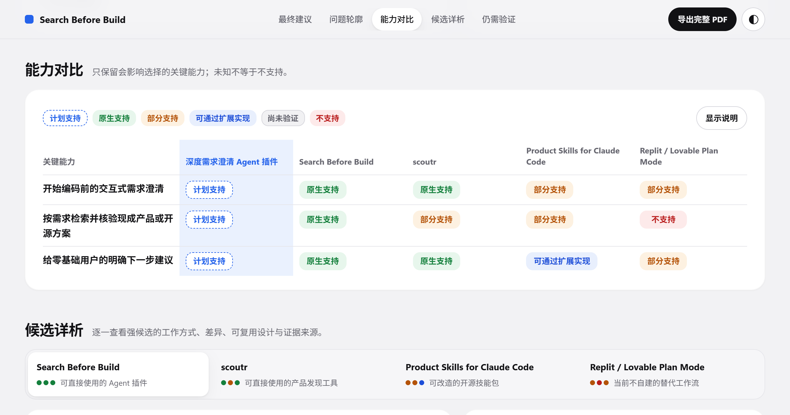This screenshot has width=790, height=415.
Task: Toggle the dark/light theme button
Action: tap(753, 19)
